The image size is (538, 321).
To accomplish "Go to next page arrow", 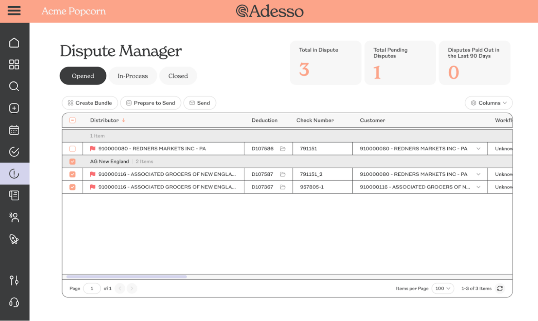I will [132, 288].
